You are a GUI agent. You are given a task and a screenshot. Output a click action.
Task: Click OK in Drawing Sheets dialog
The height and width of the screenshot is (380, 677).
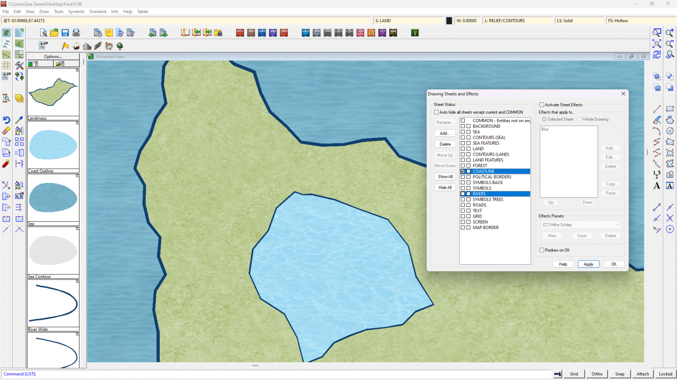[x=614, y=264]
